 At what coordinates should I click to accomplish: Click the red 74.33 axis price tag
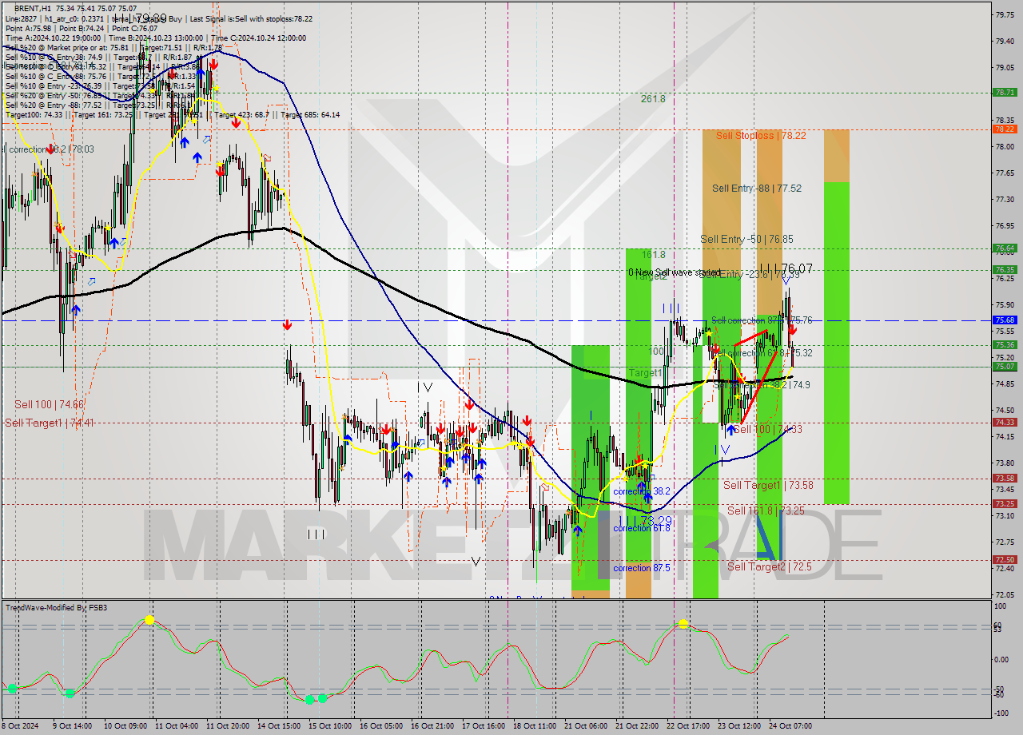[1005, 422]
